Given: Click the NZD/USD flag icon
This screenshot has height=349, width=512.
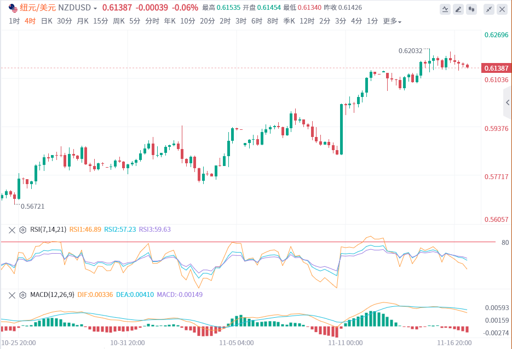Looking at the screenshot, I should [x=13, y=8].
